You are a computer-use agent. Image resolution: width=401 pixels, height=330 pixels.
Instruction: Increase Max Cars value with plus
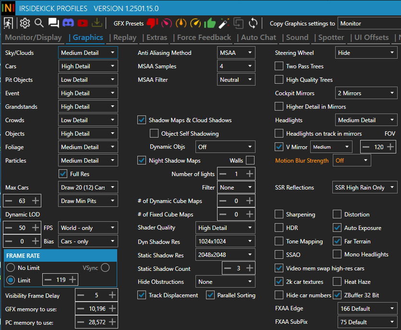click(36, 201)
